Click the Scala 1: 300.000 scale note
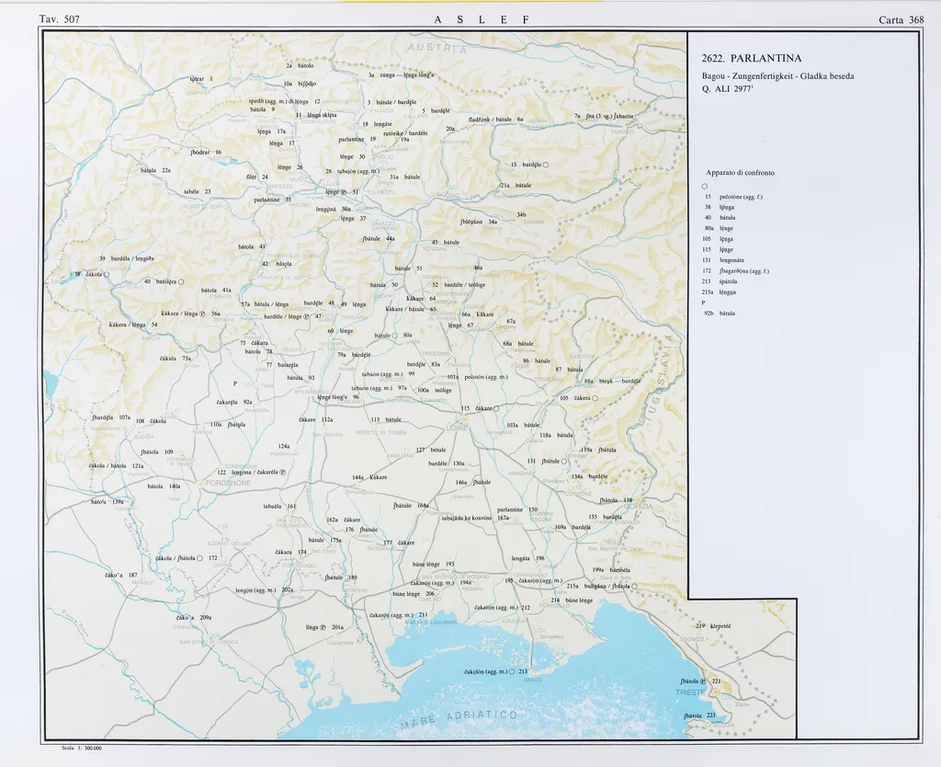 [x=80, y=749]
